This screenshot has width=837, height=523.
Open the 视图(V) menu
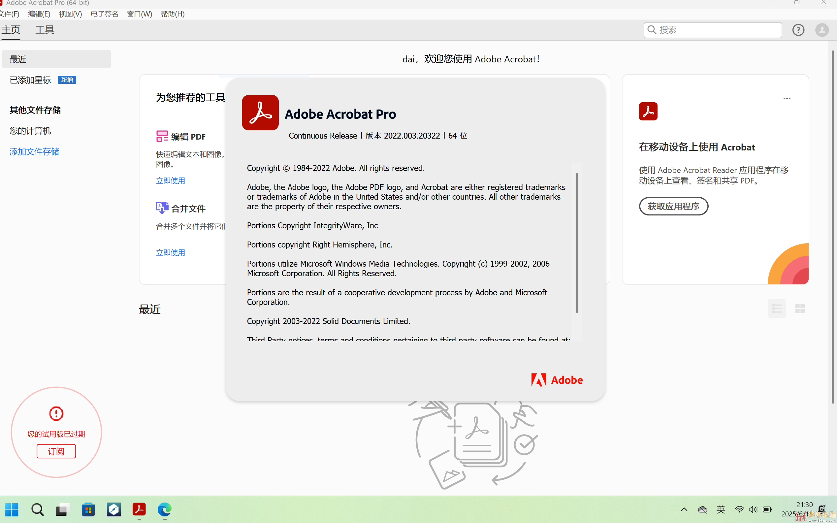(70, 14)
